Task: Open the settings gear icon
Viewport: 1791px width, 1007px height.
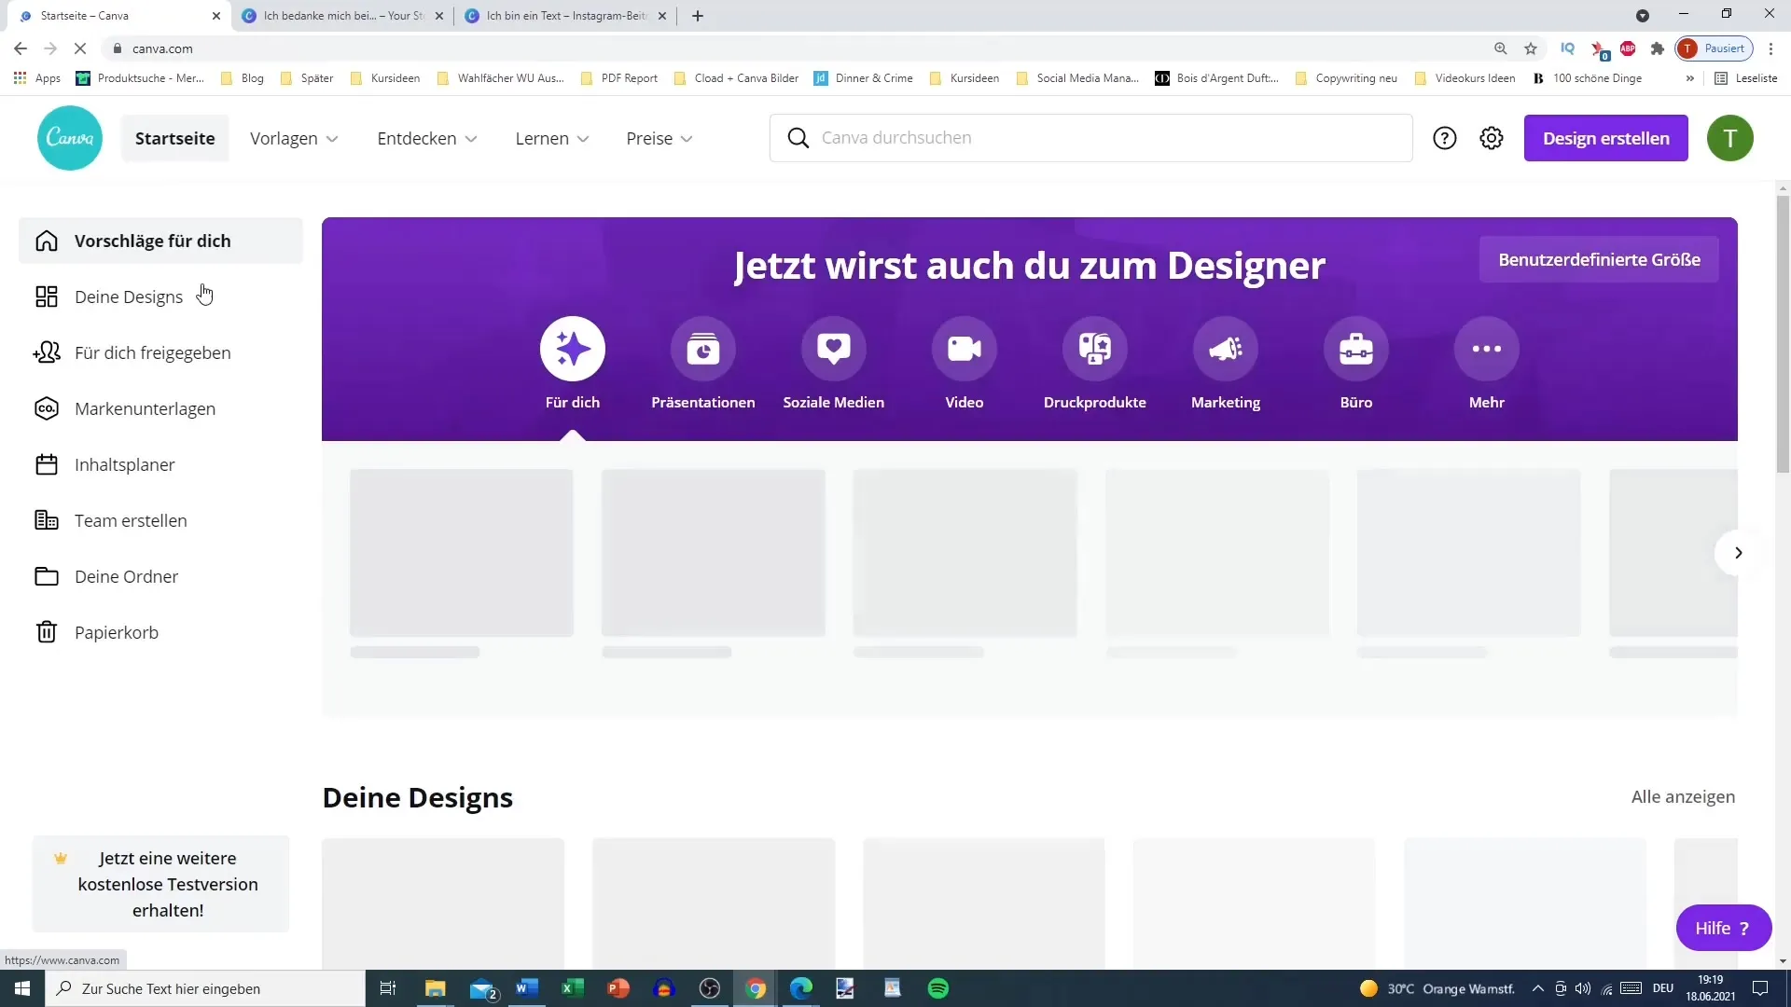Action: click(1492, 138)
